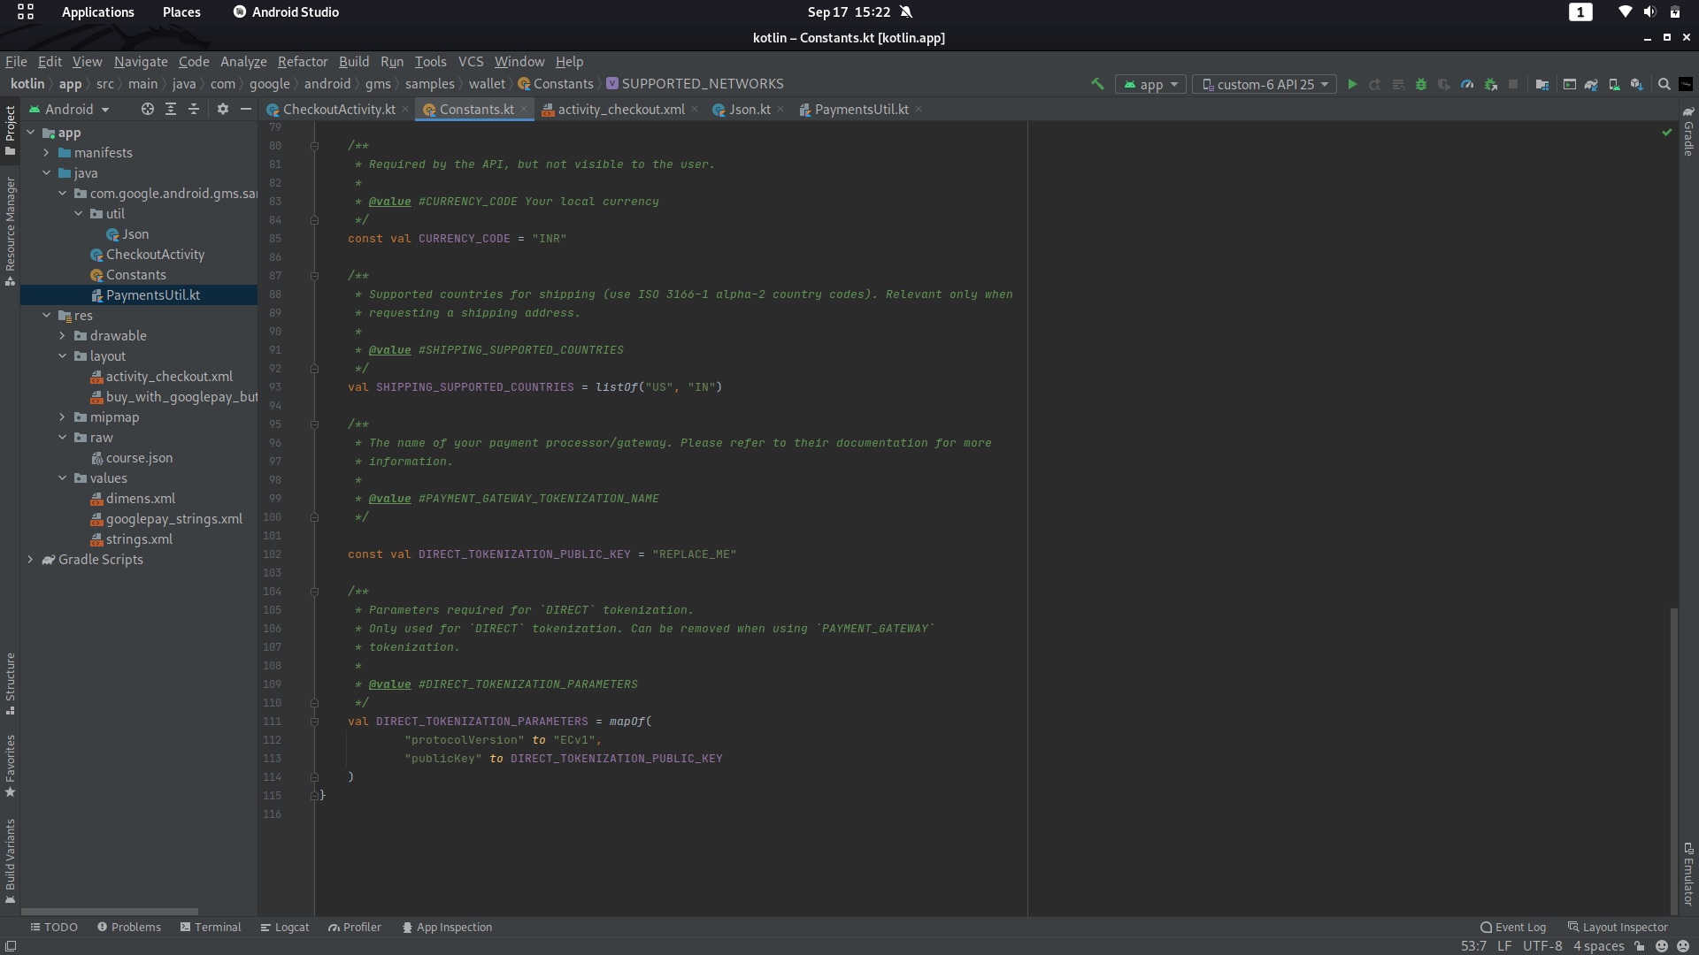This screenshot has width=1699, height=955.
Task: Sync project with Gradle files icon
Action: (x=1591, y=84)
